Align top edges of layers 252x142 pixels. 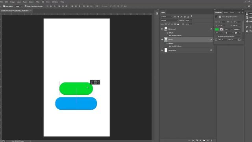pos(47,6)
